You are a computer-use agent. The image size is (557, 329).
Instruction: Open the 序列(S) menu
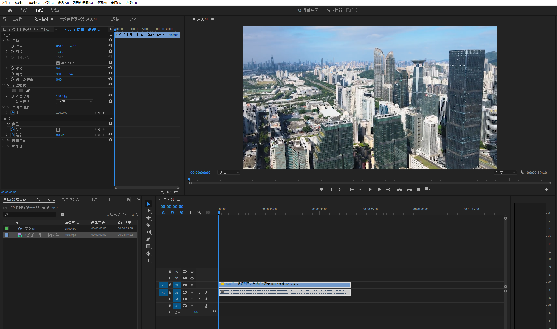[48, 3]
